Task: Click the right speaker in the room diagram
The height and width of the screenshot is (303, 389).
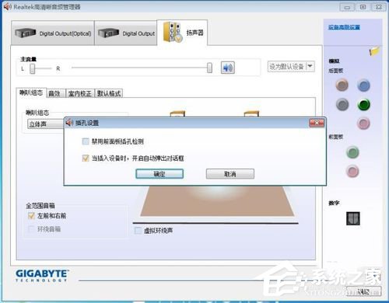Action: pyautogui.click(x=251, y=114)
